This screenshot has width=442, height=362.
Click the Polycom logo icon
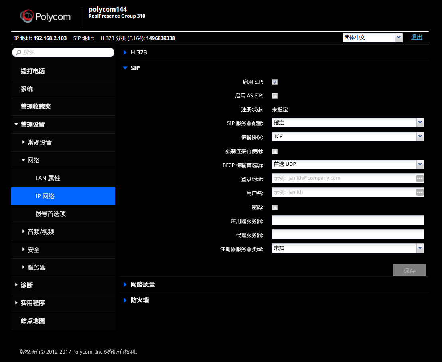[x=27, y=16]
